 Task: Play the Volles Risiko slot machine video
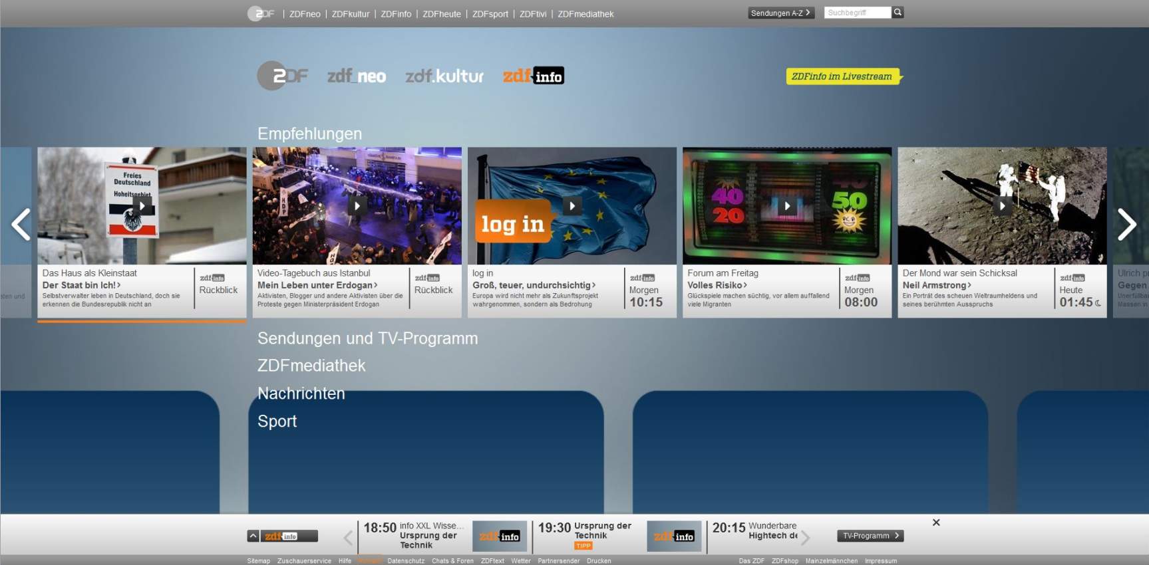click(787, 206)
